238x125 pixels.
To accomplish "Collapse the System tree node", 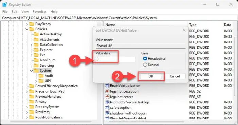I will [31, 71].
